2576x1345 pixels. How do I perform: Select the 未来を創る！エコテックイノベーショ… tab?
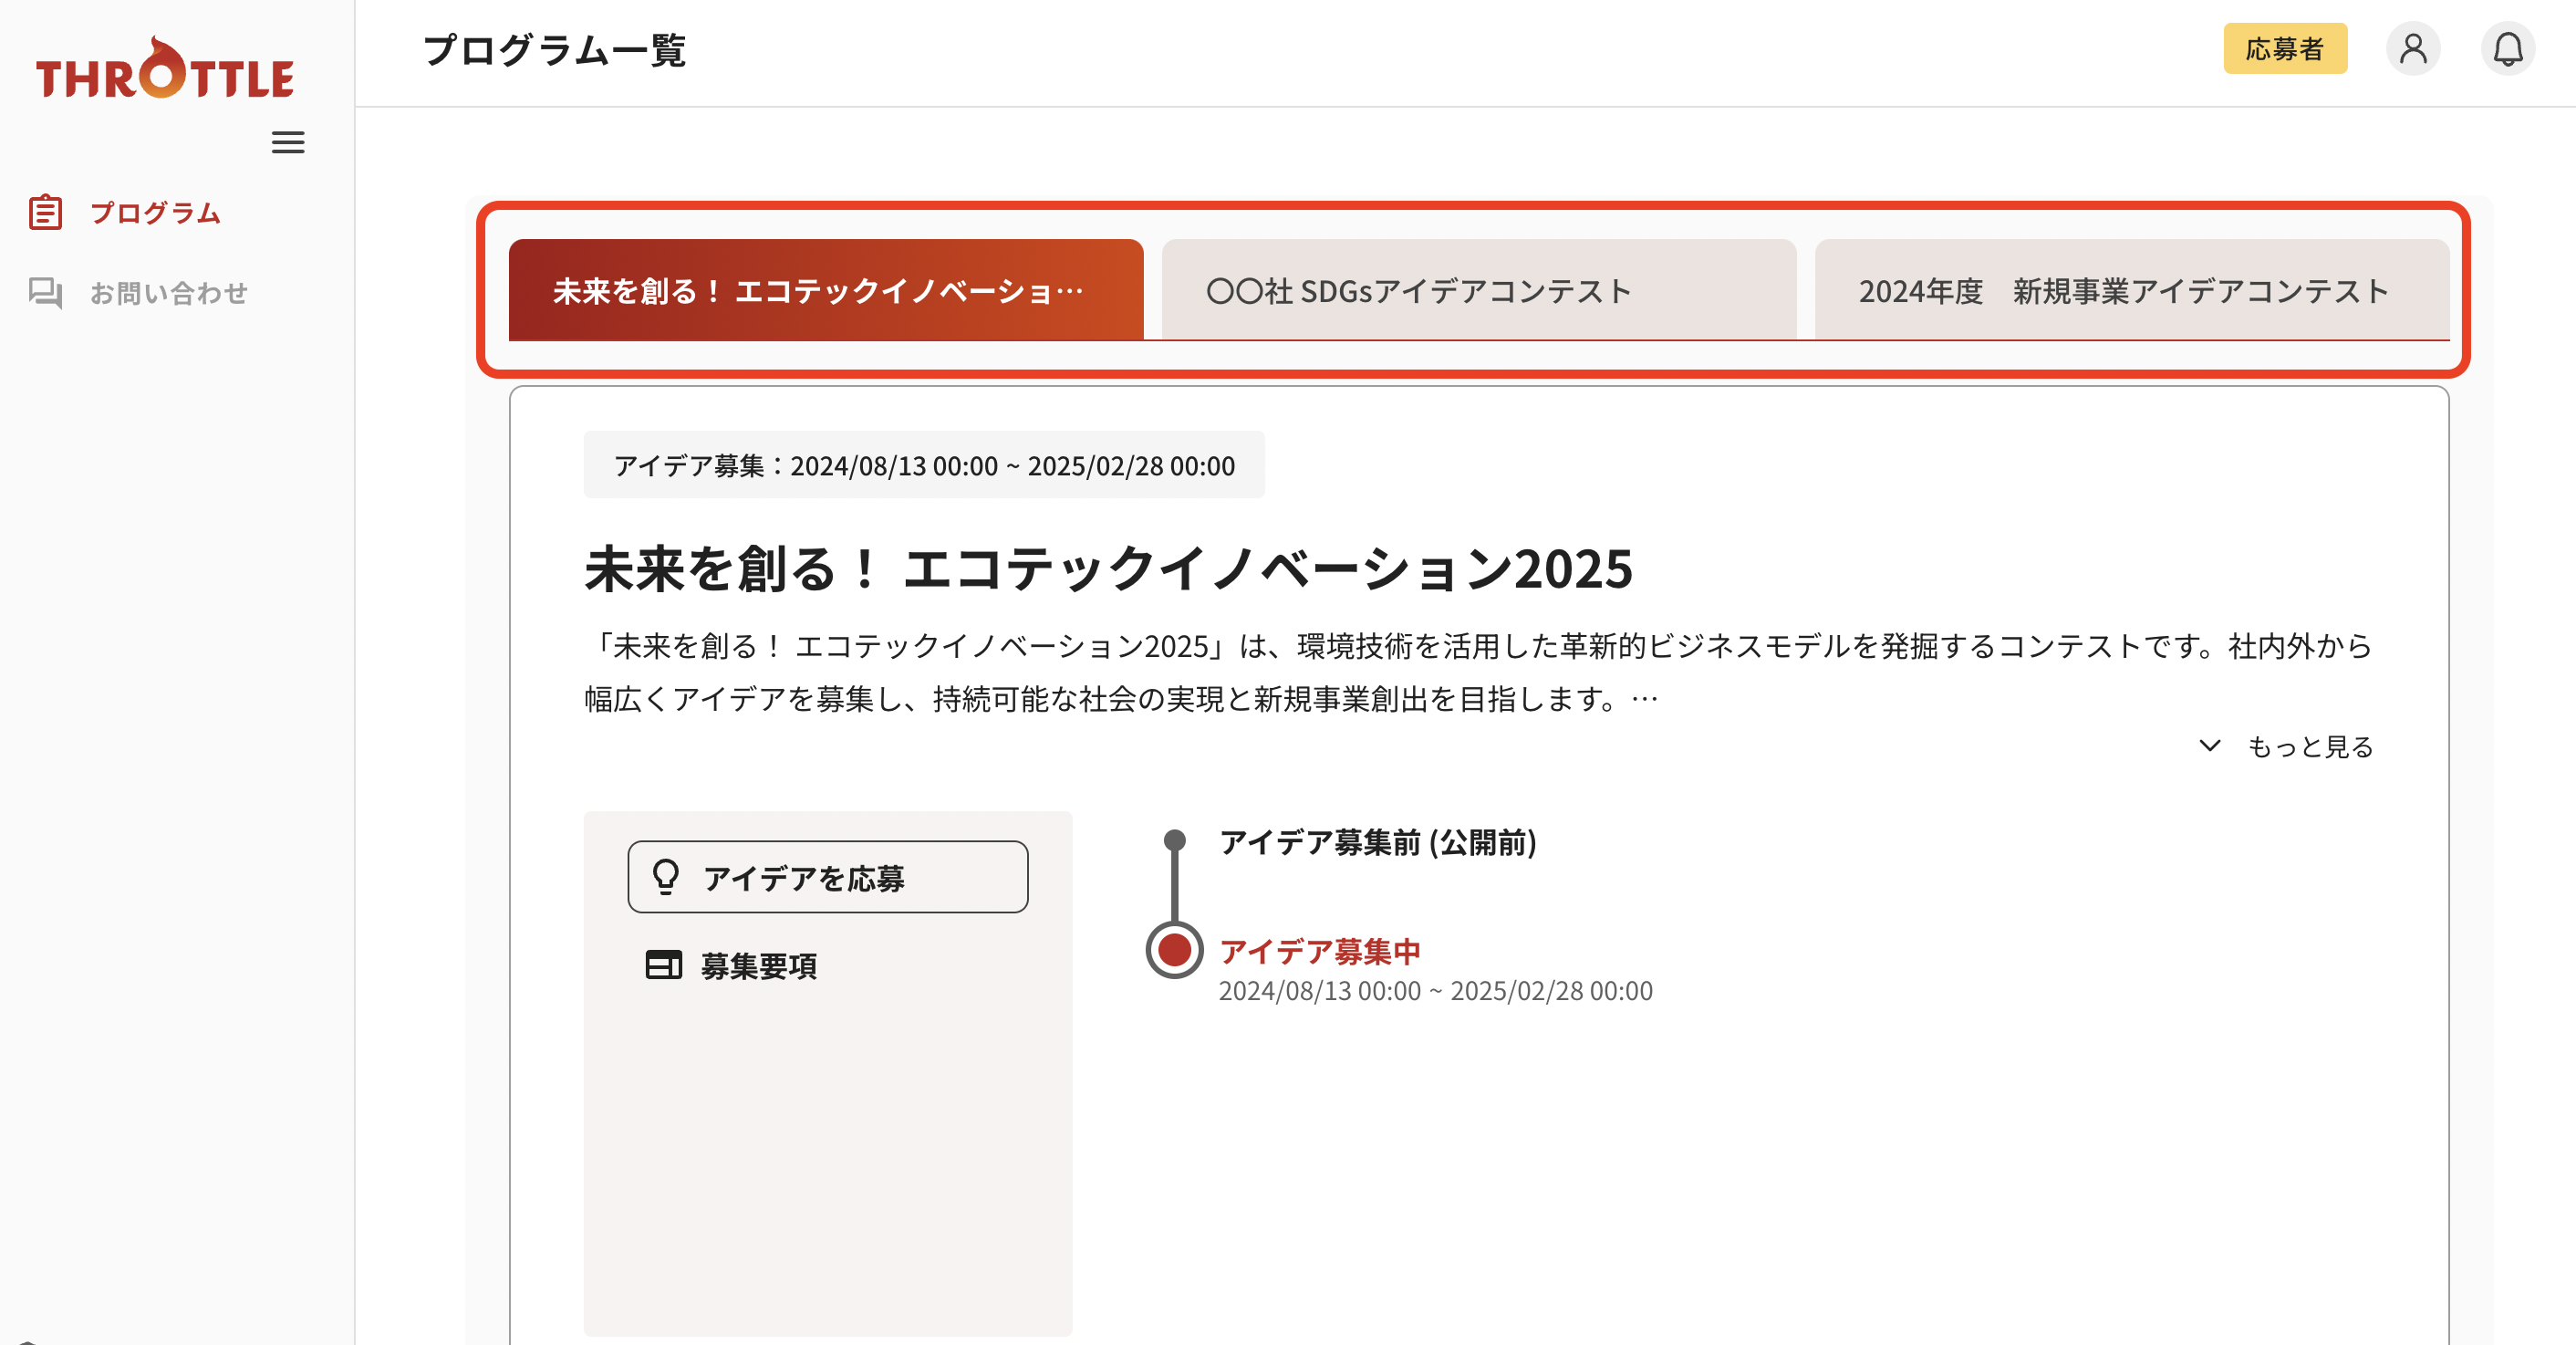pyautogui.click(x=826, y=290)
